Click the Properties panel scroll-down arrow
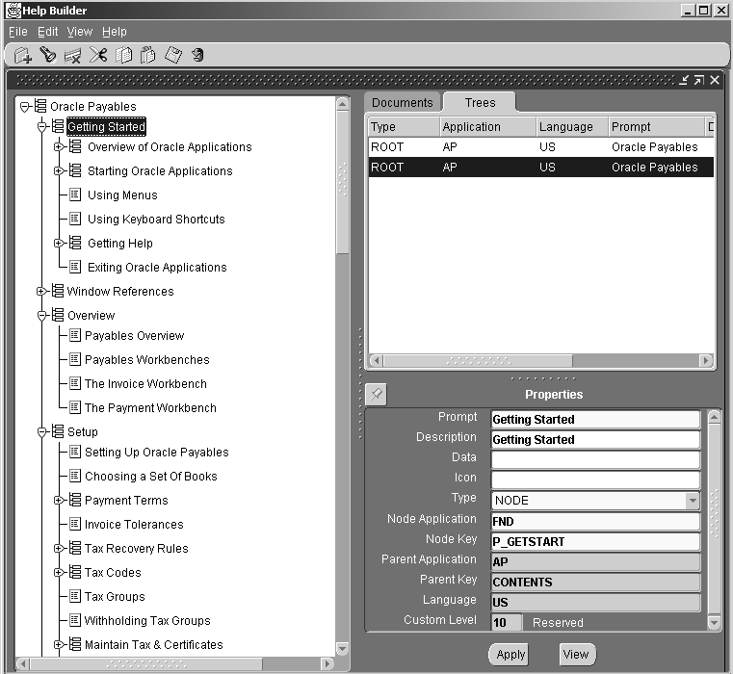Screen dimensions: 733x674 click(715, 623)
